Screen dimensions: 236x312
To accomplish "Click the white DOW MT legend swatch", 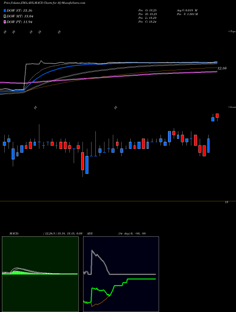I will pyautogui.click(x=5, y=17).
